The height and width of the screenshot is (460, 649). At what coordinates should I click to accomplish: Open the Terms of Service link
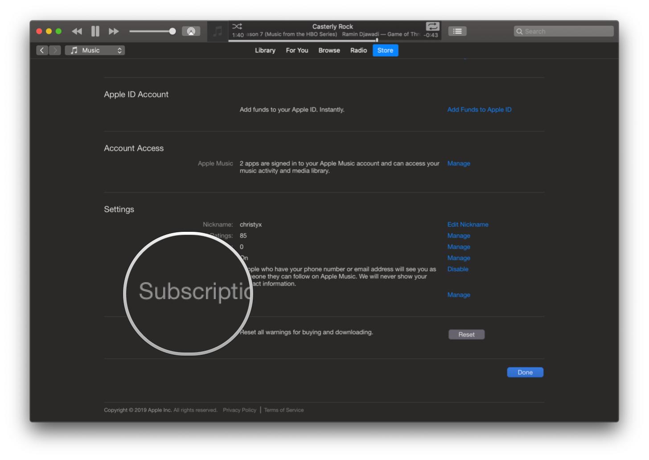pyautogui.click(x=284, y=410)
